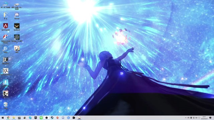Open the taskbar clock and calendar
The height and width of the screenshot is (120, 214).
click(x=204, y=118)
